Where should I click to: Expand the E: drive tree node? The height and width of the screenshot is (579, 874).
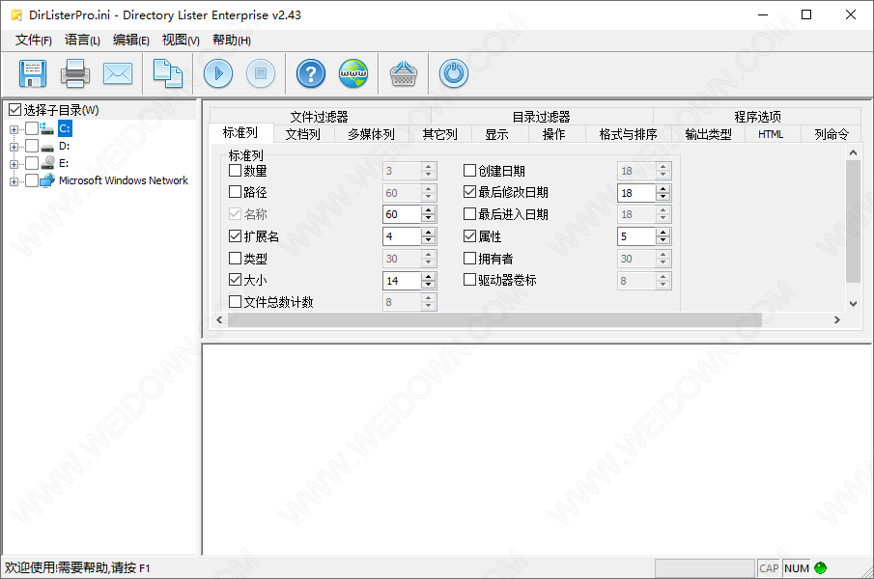click(x=14, y=164)
